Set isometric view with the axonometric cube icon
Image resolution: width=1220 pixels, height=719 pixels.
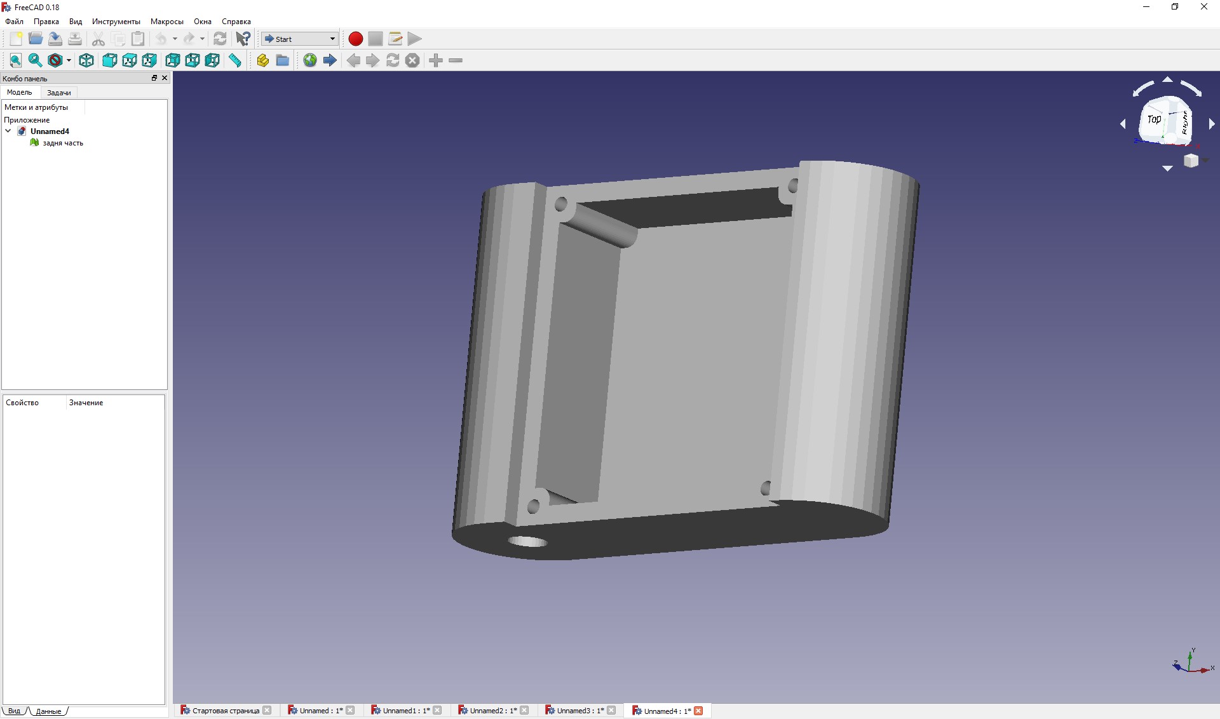pyautogui.click(x=86, y=60)
